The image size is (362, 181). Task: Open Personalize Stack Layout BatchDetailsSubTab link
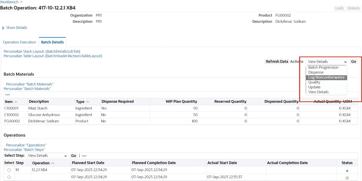point(42,51)
